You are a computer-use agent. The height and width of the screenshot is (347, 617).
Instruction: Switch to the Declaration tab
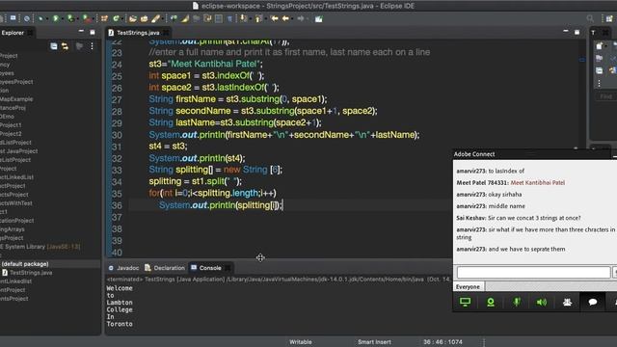165,268
